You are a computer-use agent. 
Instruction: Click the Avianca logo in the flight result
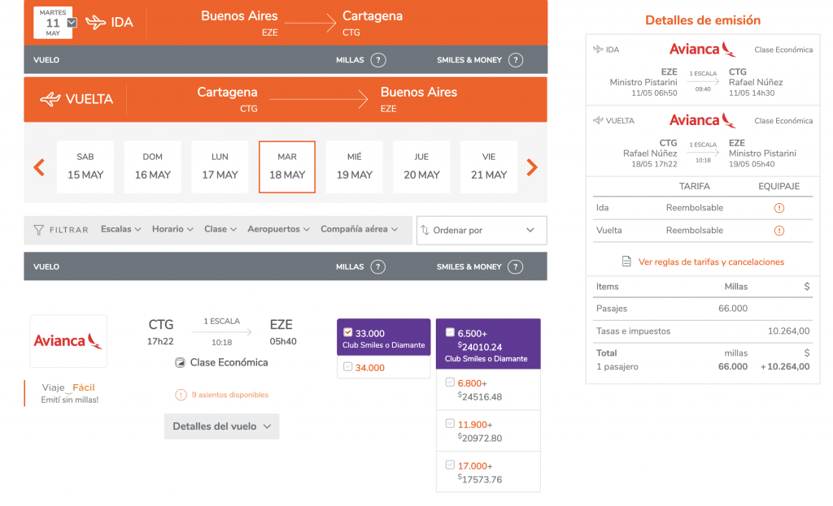click(x=68, y=341)
